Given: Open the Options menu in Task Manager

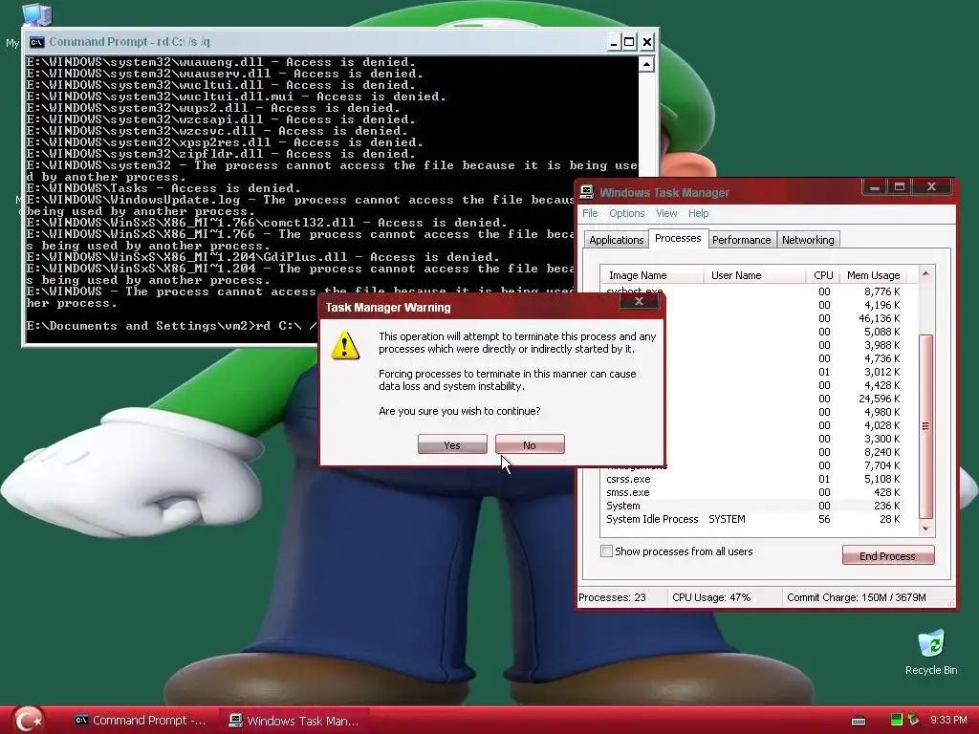Looking at the screenshot, I should (627, 213).
